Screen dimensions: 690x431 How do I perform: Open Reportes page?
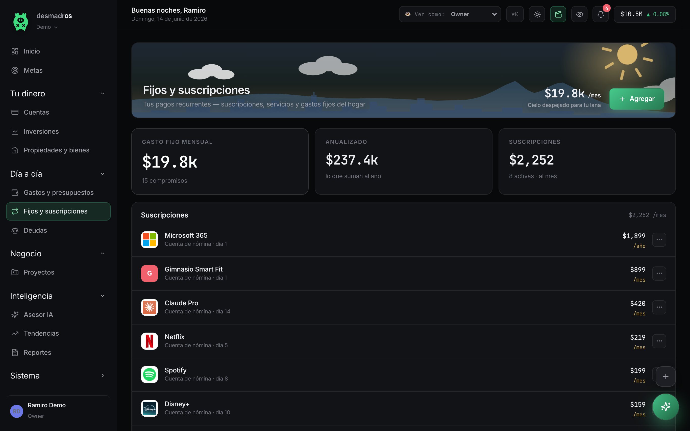pos(58,353)
